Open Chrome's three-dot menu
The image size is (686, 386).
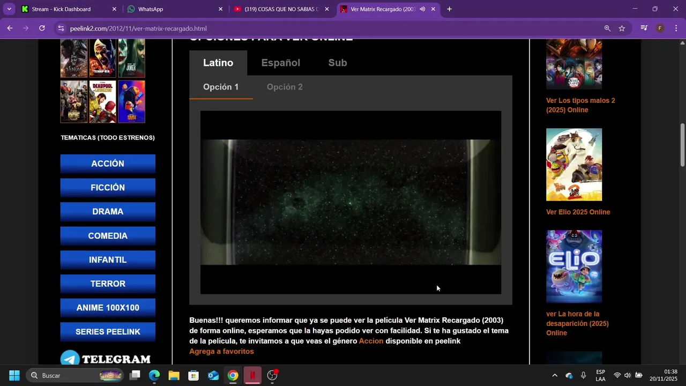676,28
